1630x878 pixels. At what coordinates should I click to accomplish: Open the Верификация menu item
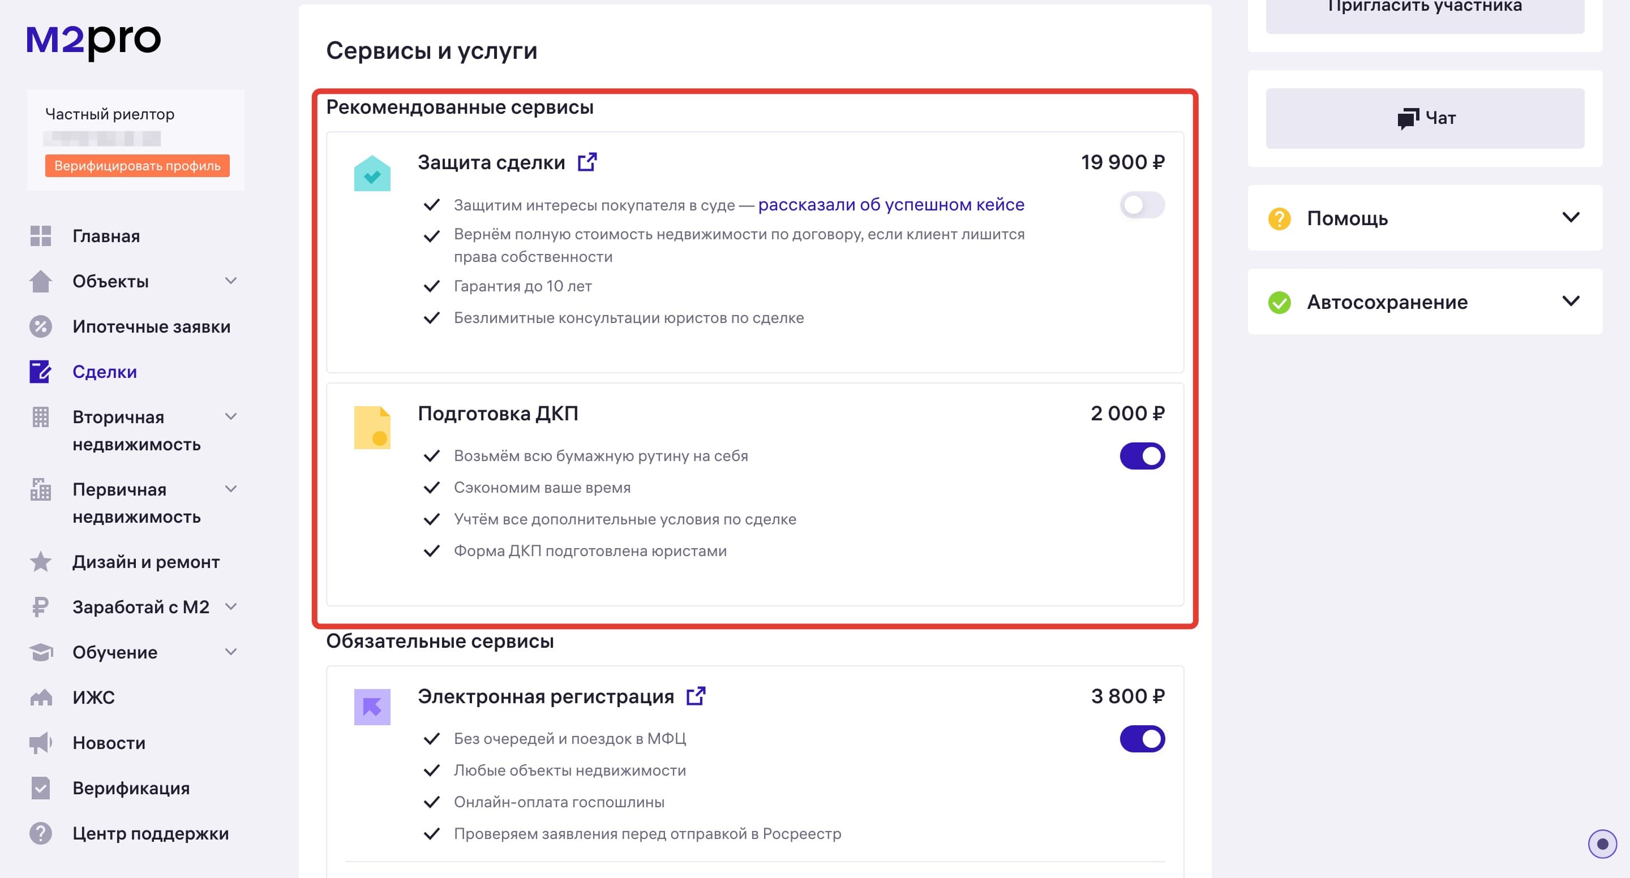(131, 788)
